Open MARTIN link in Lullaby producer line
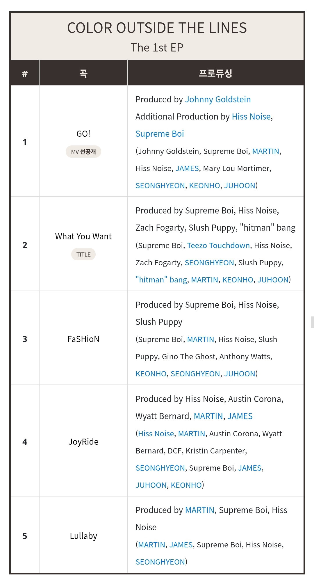 [x=200, y=510]
